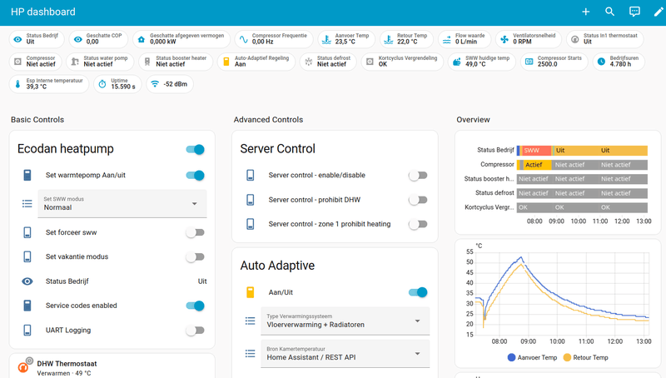Enable UART Logging switch
Image resolution: width=666 pixels, height=378 pixels.
coord(195,330)
